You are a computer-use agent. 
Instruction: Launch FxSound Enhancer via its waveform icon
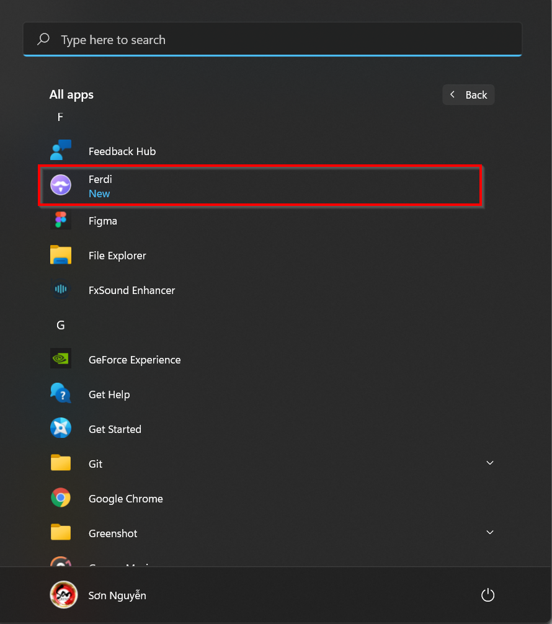pyautogui.click(x=61, y=289)
